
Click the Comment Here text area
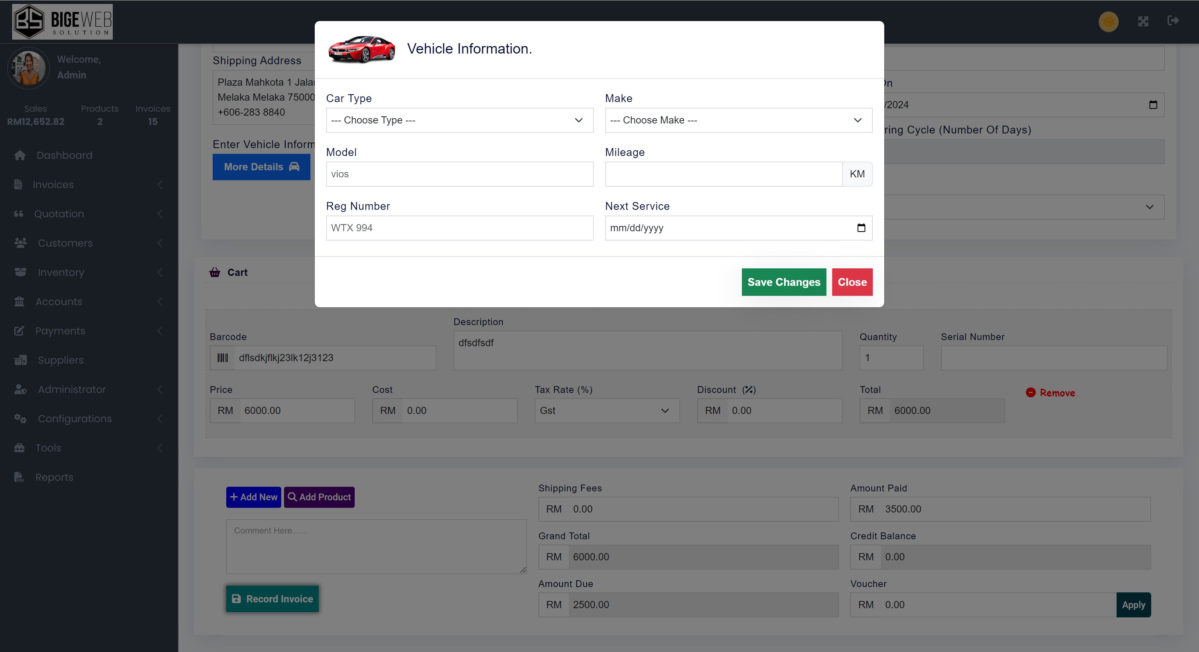[376, 546]
